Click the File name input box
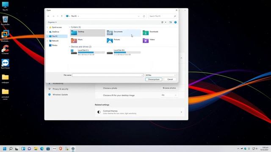This screenshot has width=271, height=152. [x=108, y=75]
